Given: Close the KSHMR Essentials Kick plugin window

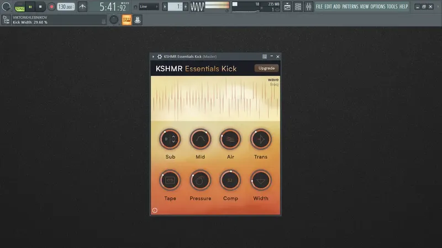Looking at the screenshot, I should click(278, 57).
